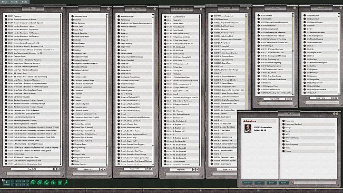Open 'Torture Chambers' list entry

coord(228,76)
